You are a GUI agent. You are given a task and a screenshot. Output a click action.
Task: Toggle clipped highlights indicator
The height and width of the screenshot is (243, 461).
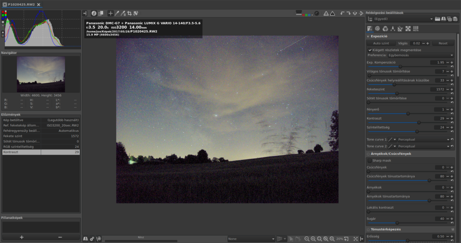[x=332, y=13]
